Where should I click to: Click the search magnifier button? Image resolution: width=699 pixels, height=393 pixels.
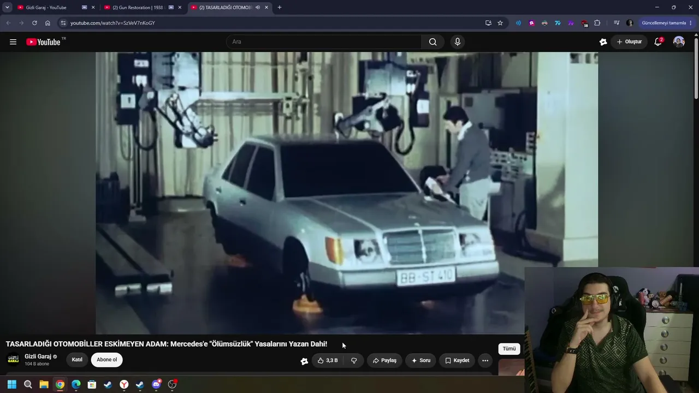pos(433,42)
